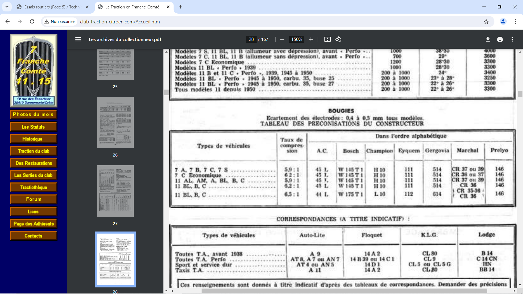Screen dimensions: 523x294
Task: Go back to the previous page
Action: [8, 22]
